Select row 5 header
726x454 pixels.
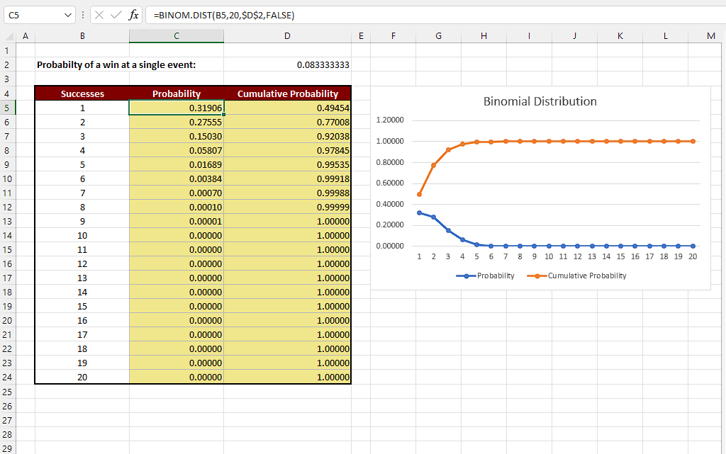(7, 108)
